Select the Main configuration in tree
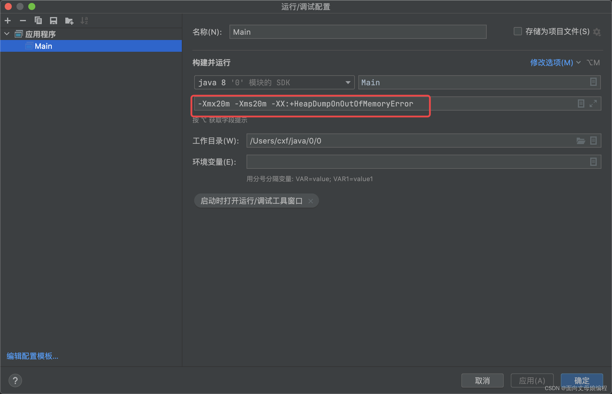This screenshot has width=612, height=394. click(x=91, y=46)
